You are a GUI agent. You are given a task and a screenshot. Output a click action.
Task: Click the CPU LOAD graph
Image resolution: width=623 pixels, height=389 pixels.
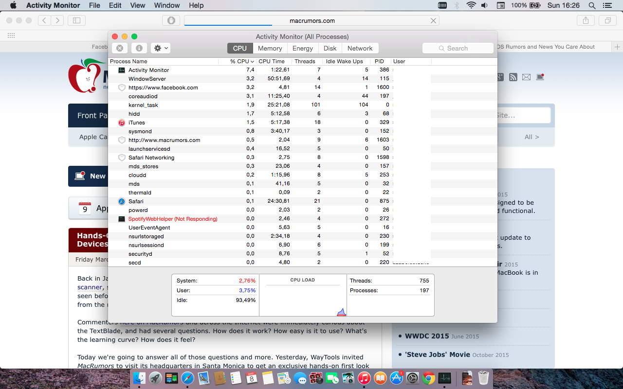pos(303,295)
